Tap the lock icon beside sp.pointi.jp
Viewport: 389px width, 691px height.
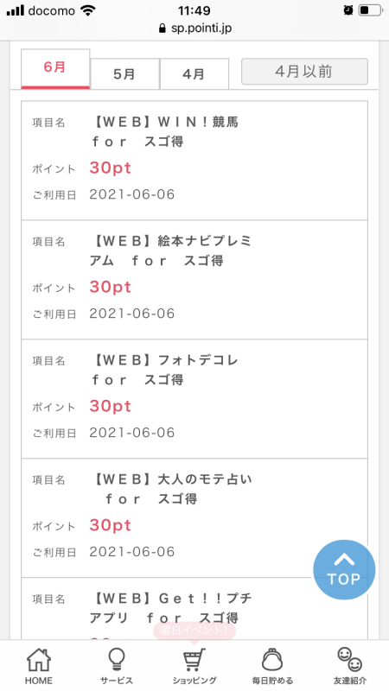(x=163, y=29)
